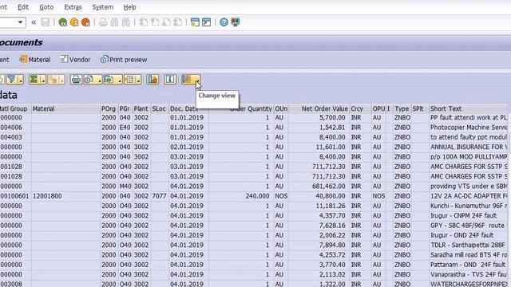Create a new session window icon
The width and height of the screenshot is (511, 287).
(x=195, y=22)
